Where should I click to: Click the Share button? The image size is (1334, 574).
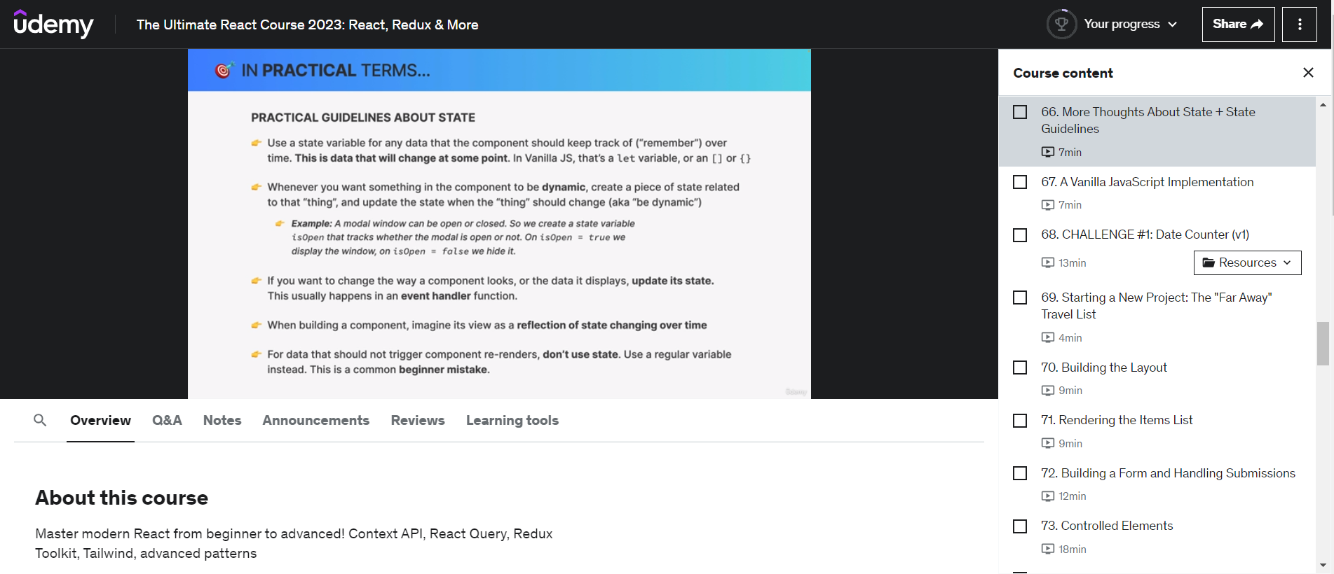coord(1237,24)
